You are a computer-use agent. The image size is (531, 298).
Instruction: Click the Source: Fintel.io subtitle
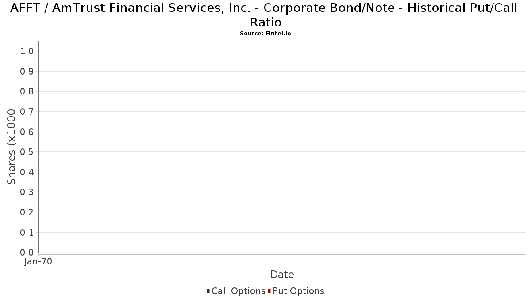pos(265,34)
